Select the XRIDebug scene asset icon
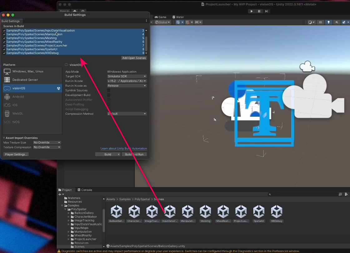Viewport: 350px width, 253px height. point(276,212)
